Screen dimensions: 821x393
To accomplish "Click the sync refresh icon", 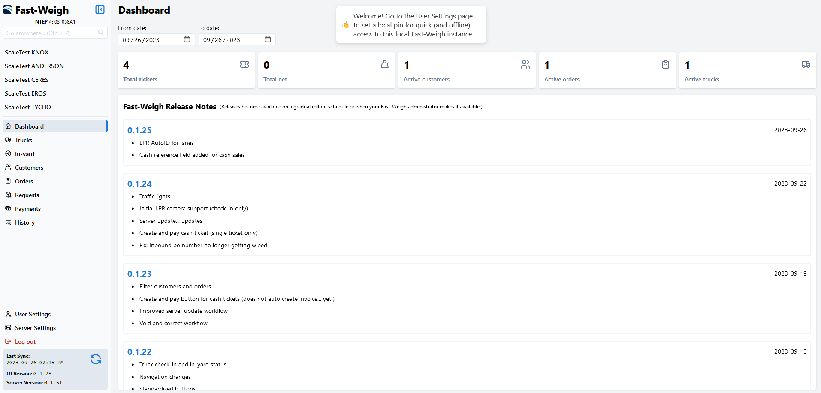I will click(x=96, y=359).
